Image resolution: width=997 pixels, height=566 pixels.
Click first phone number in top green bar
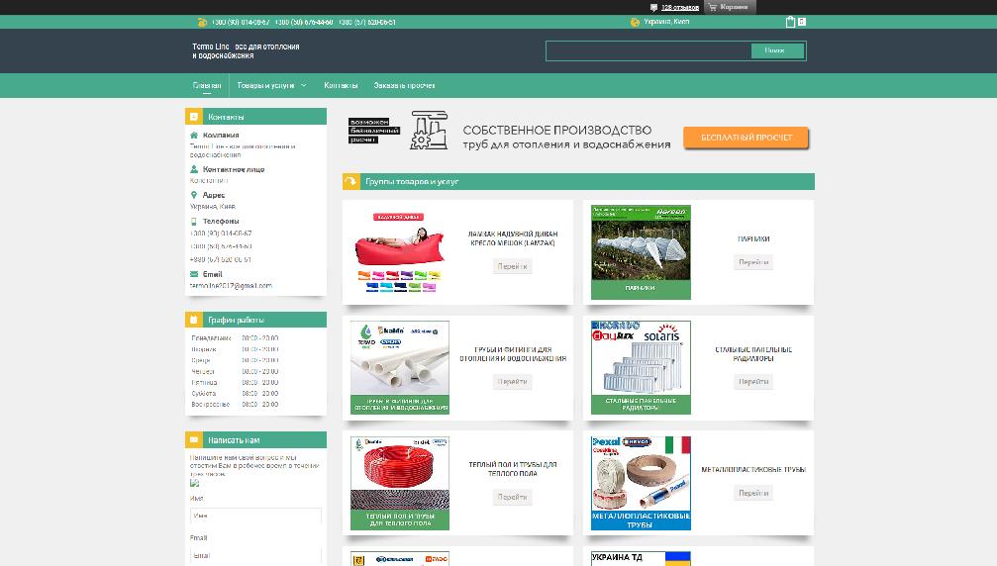point(241,22)
